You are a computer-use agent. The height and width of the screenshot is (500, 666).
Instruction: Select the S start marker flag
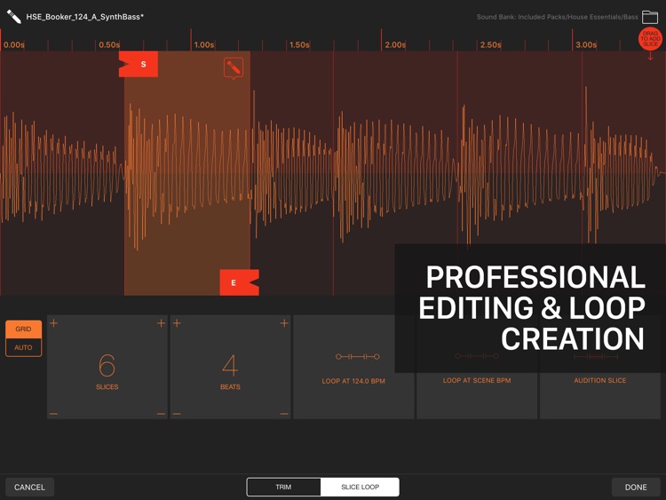coord(139,64)
